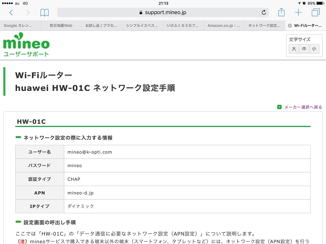Select the パスワード value mineo
This screenshot has height=244, width=326.
click(74, 166)
